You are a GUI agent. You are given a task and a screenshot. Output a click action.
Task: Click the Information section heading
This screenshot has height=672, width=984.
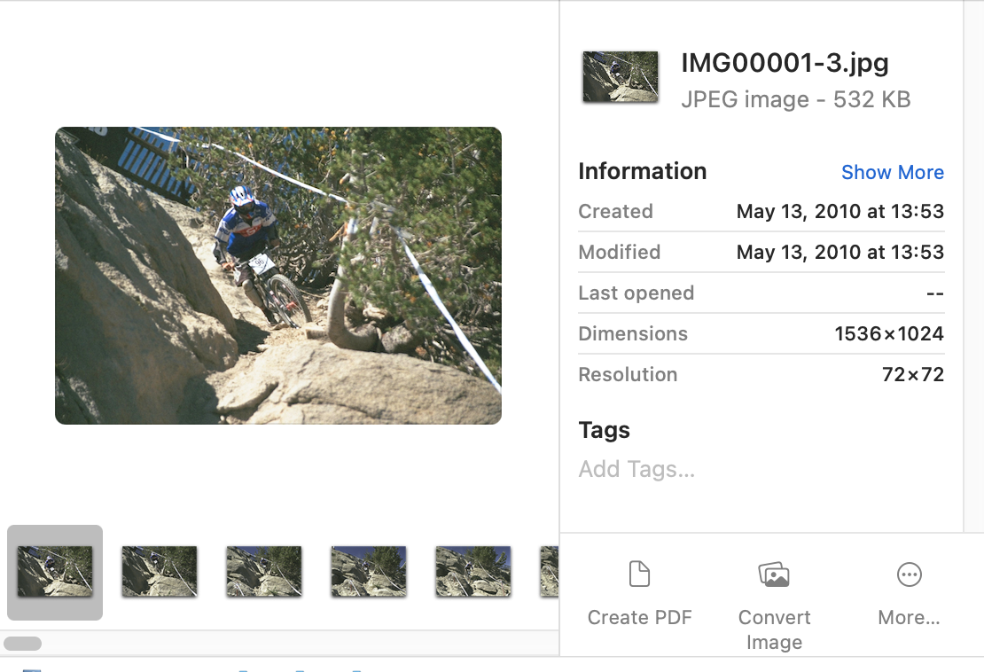pos(642,171)
